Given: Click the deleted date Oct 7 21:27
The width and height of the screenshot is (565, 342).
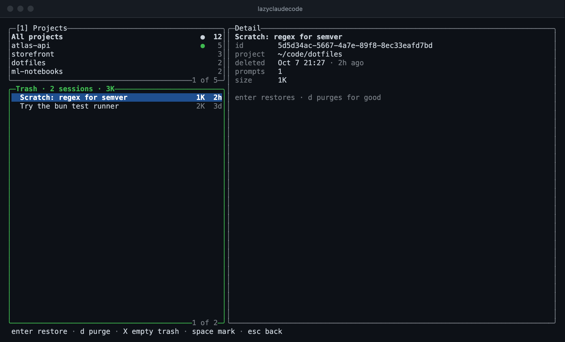Looking at the screenshot, I should (301, 63).
